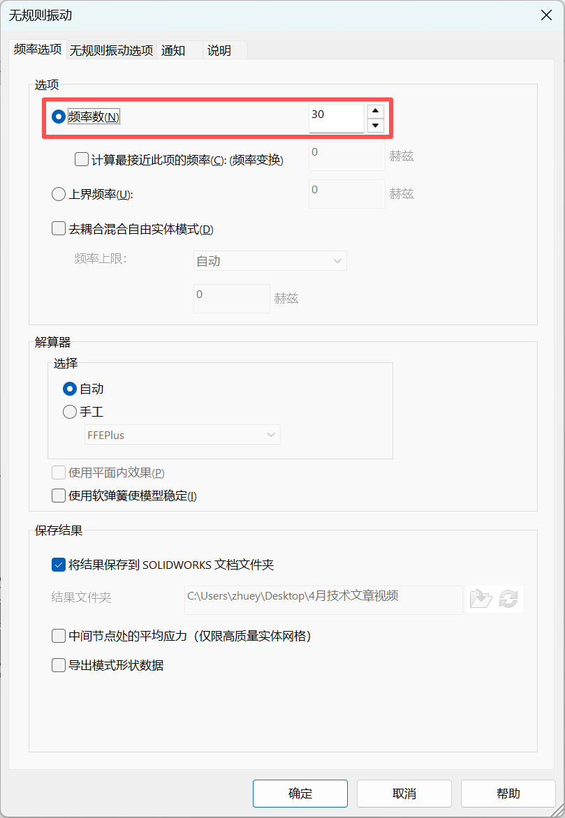Uncheck 将结果保存到 SOLIDWORKS 文档文件夹
Image resolution: width=565 pixels, height=818 pixels.
pos(59,565)
